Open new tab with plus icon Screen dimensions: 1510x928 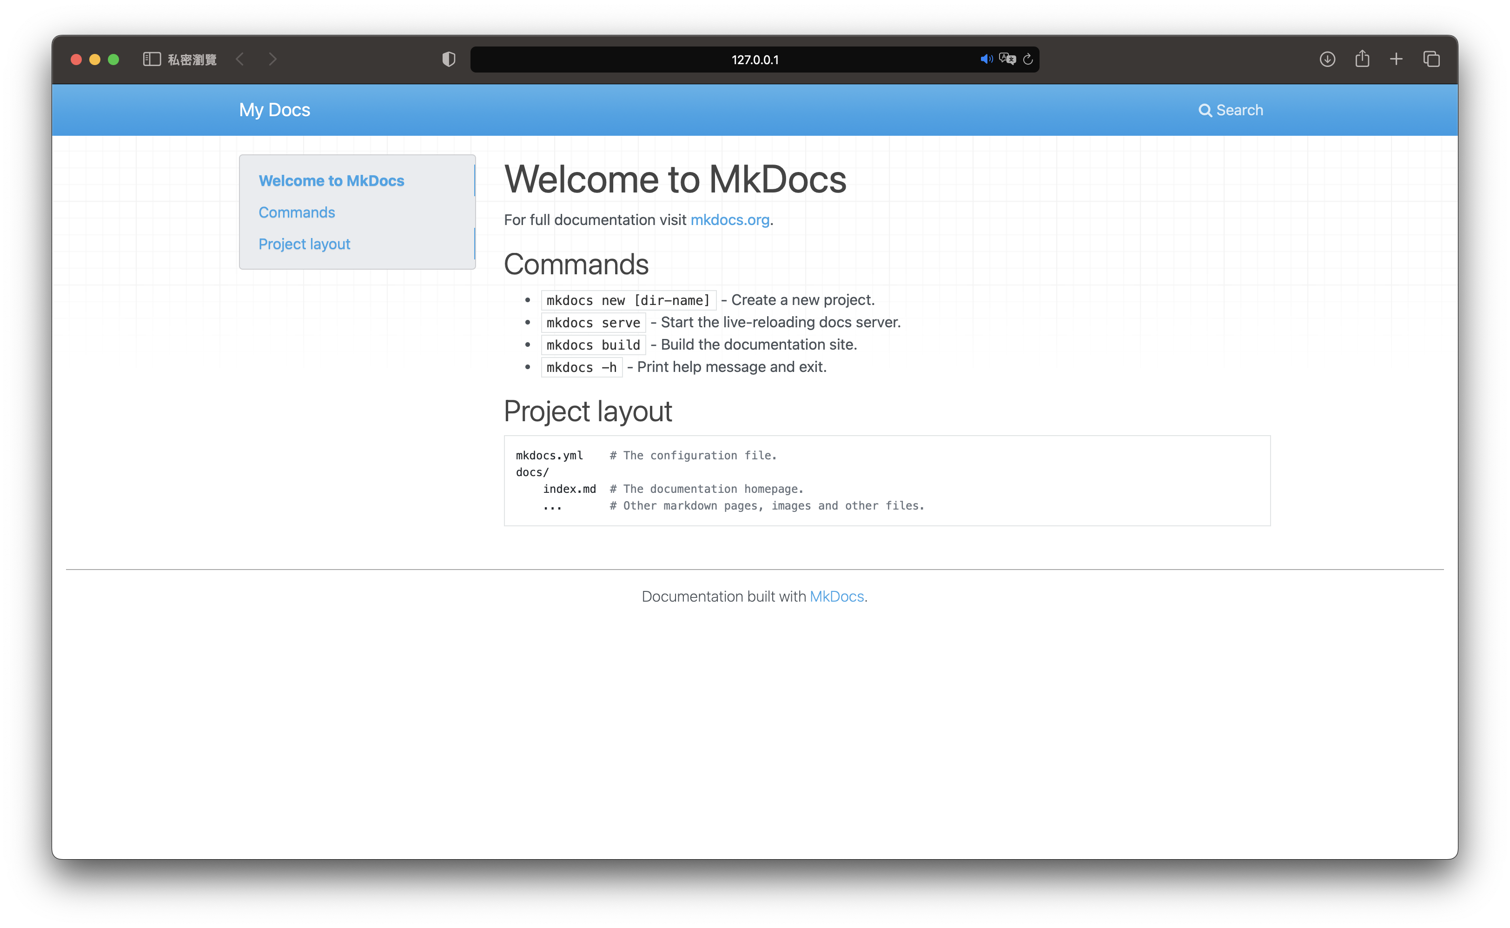point(1396,60)
